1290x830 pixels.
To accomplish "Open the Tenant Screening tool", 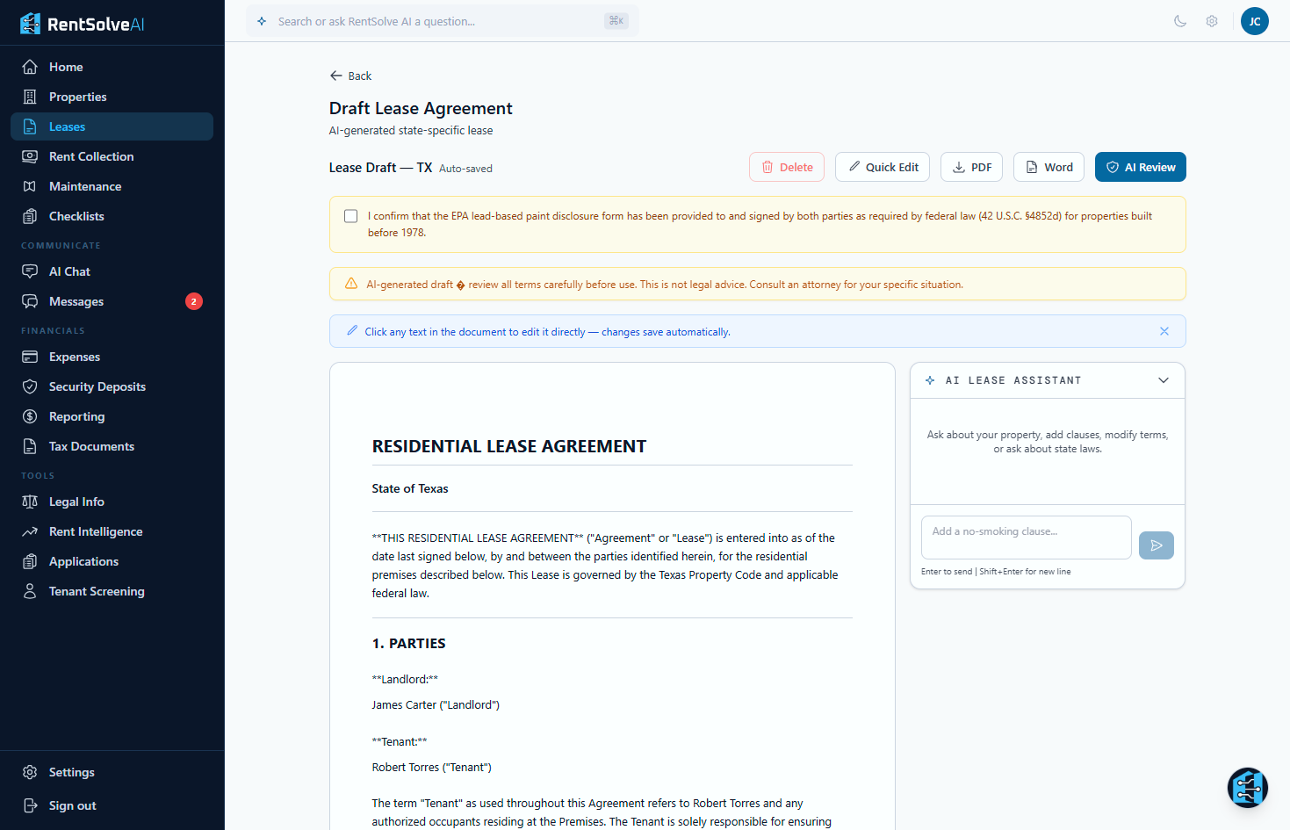I will [x=97, y=590].
